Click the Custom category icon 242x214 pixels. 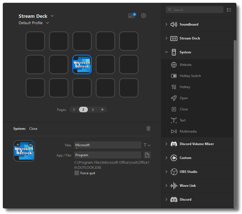click(174, 158)
